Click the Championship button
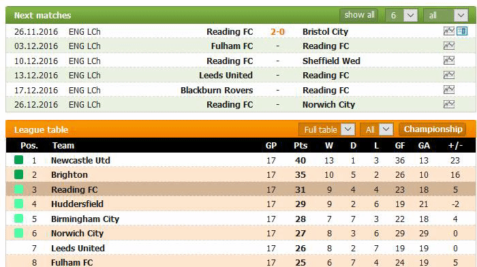 coord(433,129)
